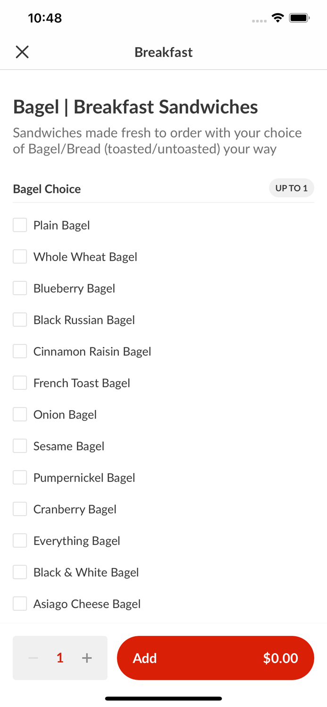Check the Onion Bagel option
Viewport: 327px width, 707px height.
pyautogui.click(x=19, y=414)
